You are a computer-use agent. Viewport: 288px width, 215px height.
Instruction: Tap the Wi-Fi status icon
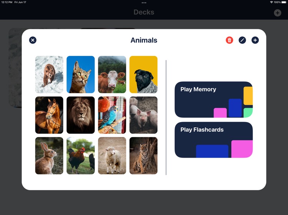coord(271,2)
